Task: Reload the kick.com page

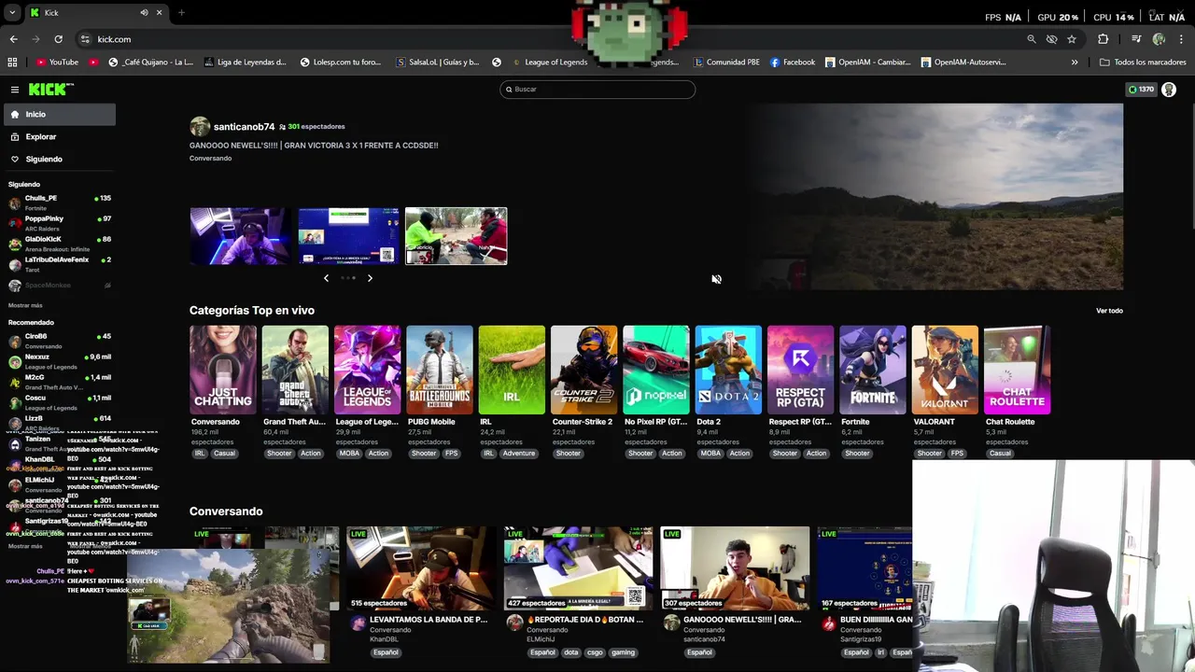Action: pos(58,39)
